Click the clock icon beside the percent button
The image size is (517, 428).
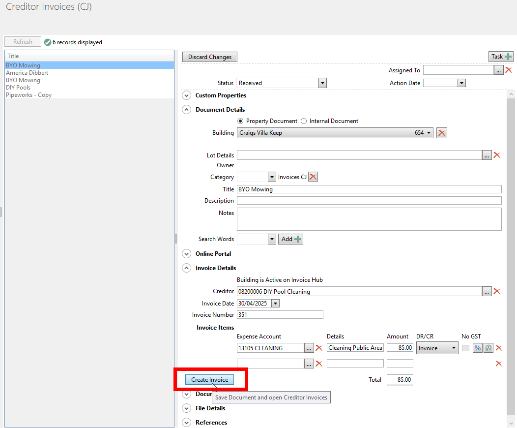click(488, 348)
